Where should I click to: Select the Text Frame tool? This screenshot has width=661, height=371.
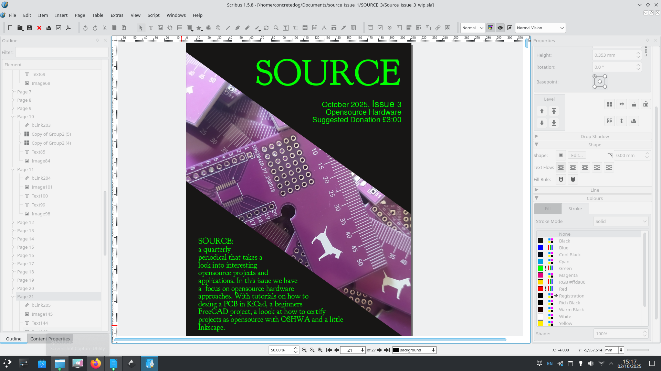click(151, 28)
